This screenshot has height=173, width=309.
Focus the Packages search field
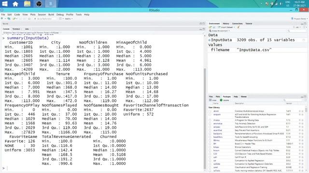coord(293,100)
